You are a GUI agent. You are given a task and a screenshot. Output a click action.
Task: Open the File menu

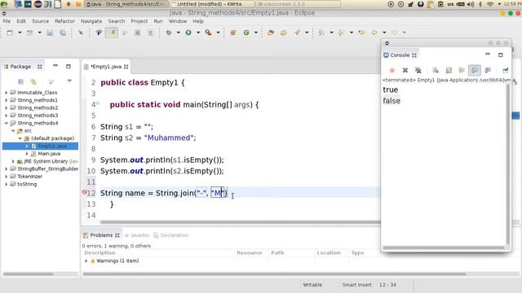(7, 21)
